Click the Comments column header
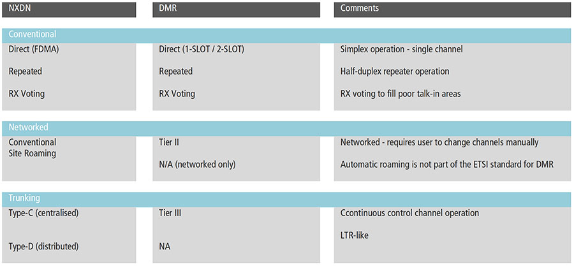This screenshot has height=266, width=574. (x=360, y=8)
